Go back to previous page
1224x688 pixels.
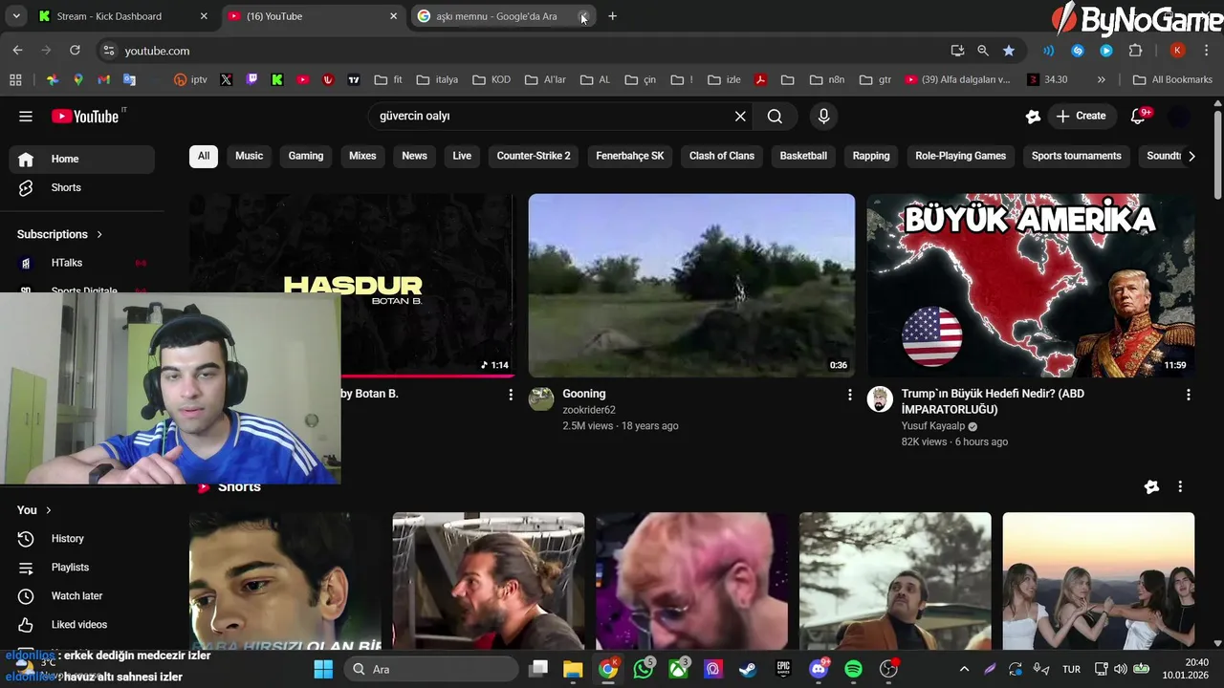pos(17,51)
